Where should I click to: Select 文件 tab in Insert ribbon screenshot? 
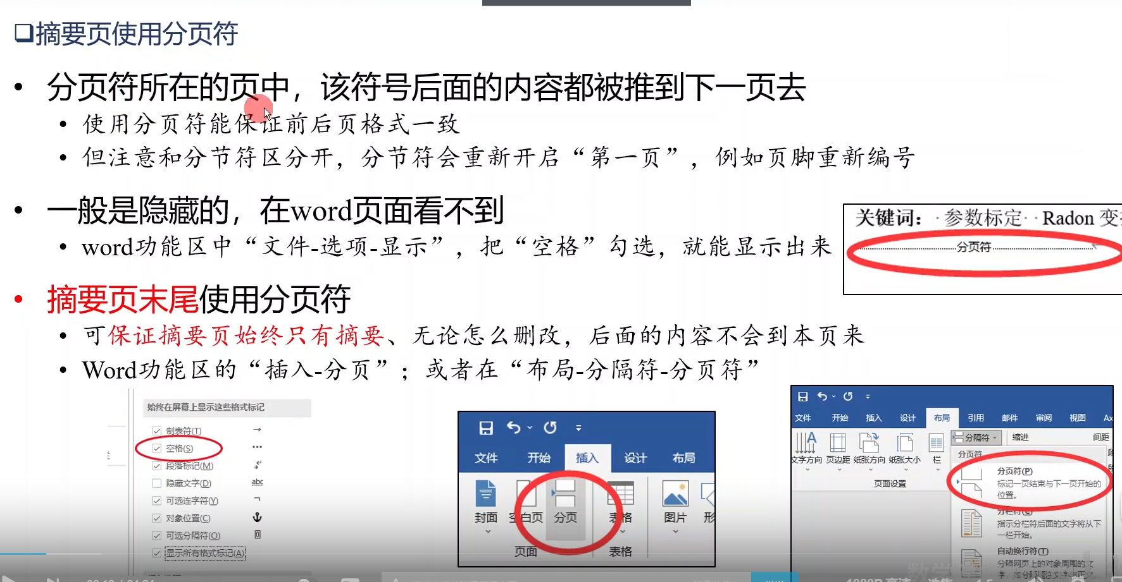pyautogui.click(x=486, y=458)
